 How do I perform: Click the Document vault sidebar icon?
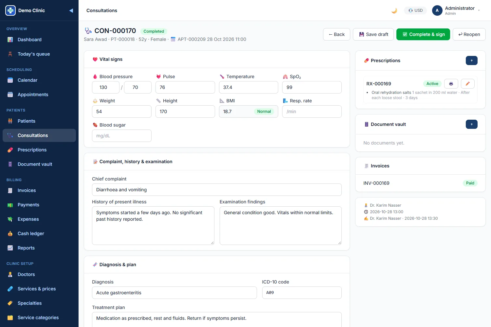[x=10, y=164]
